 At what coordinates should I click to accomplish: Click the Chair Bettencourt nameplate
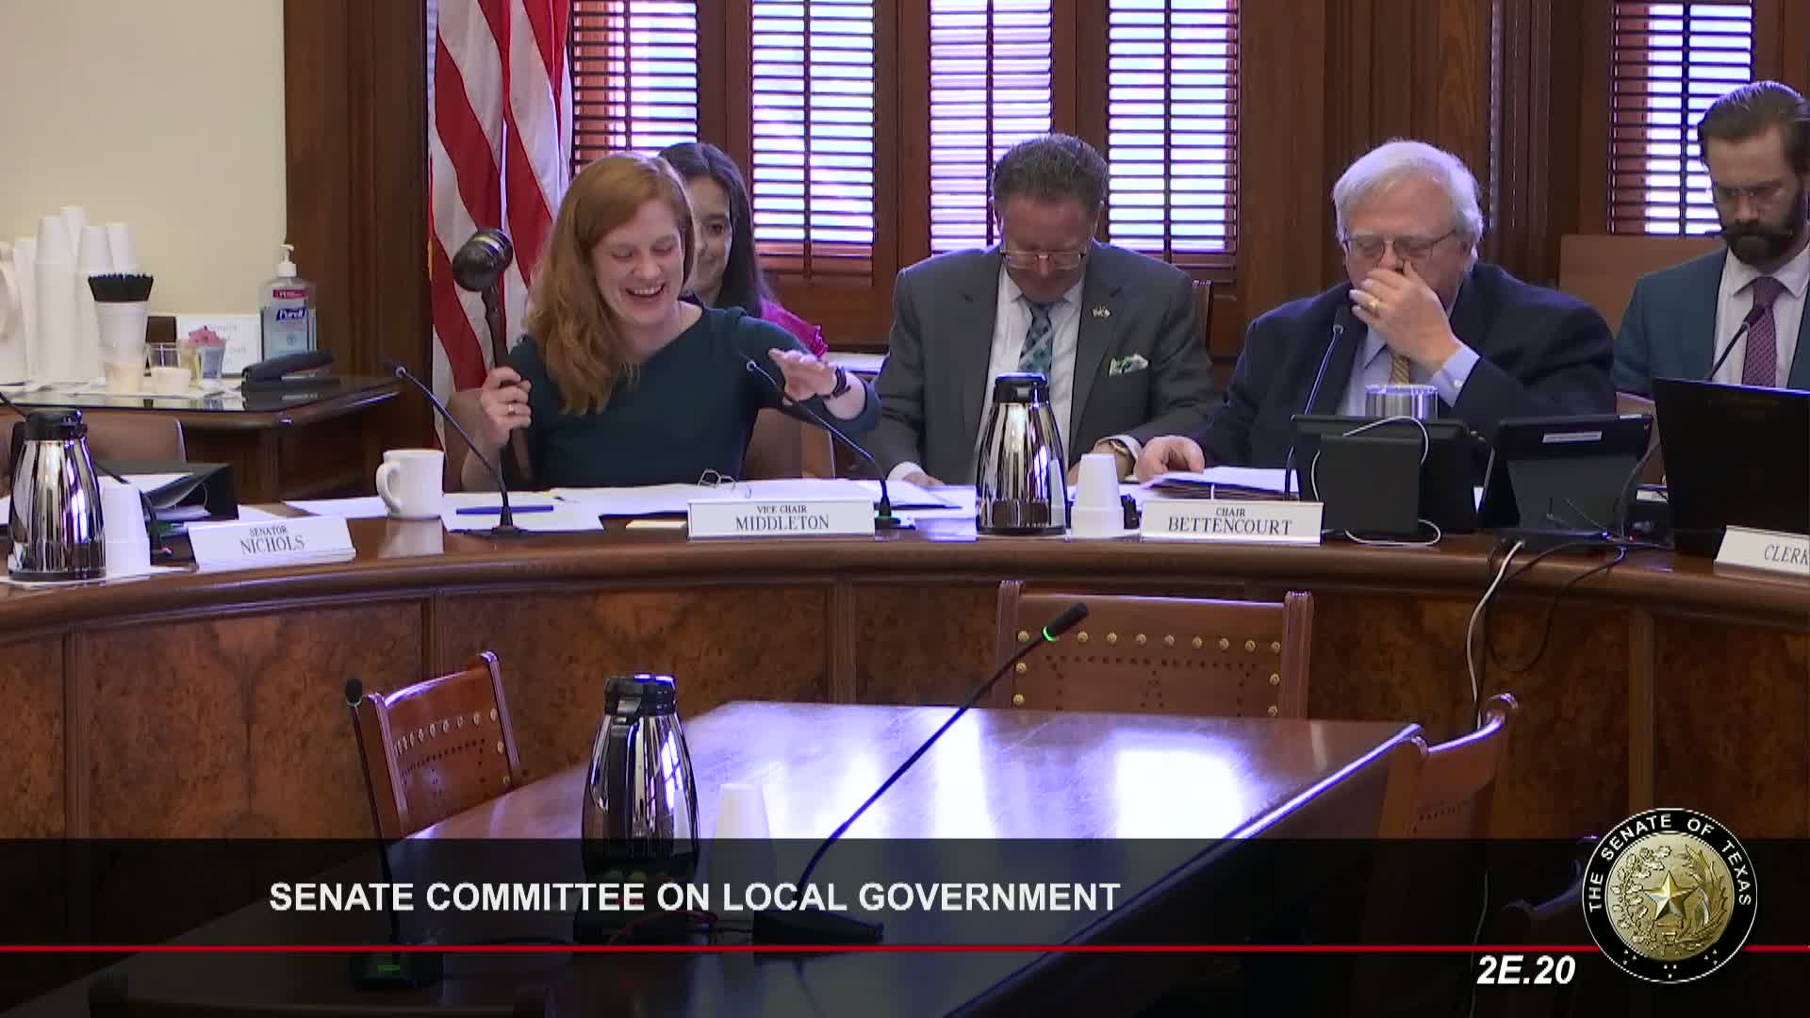[1229, 521]
